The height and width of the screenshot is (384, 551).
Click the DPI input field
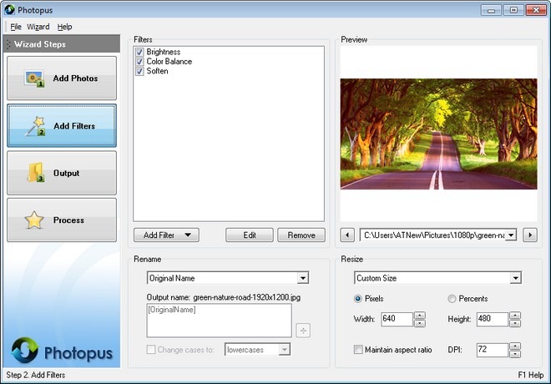[493, 350]
